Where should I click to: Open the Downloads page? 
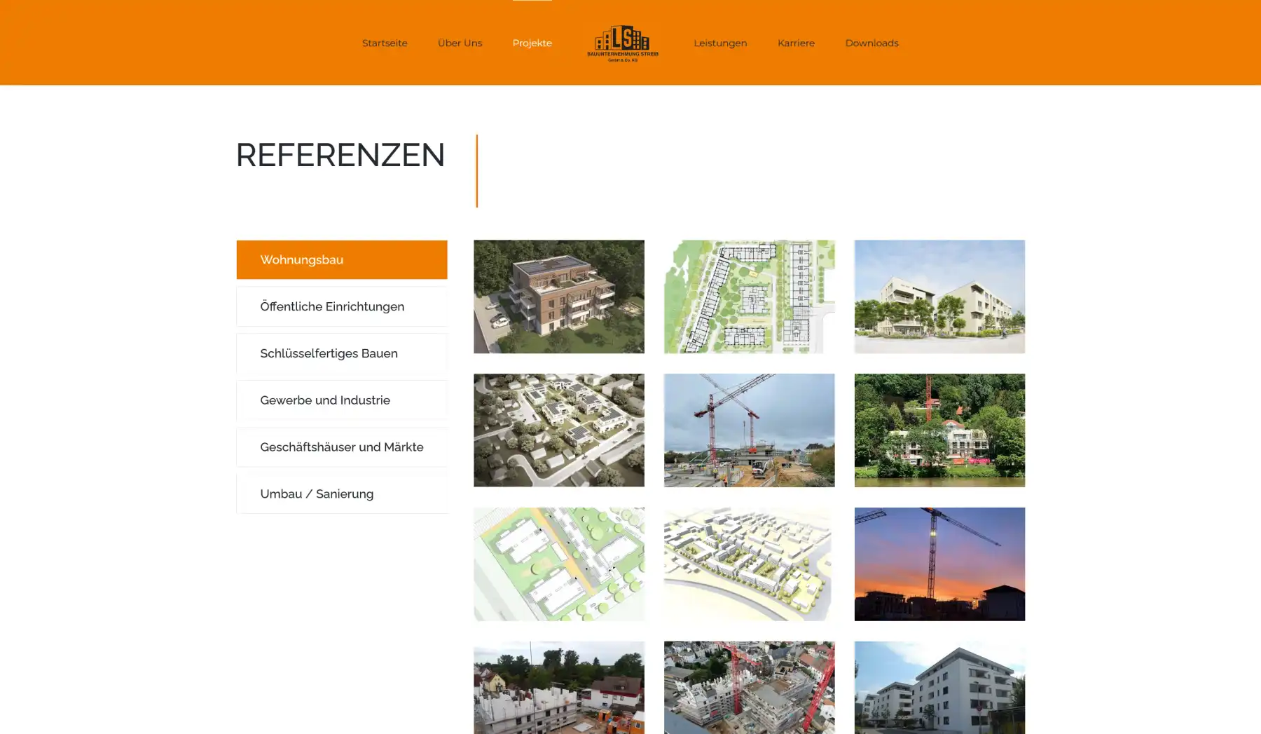click(x=871, y=43)
